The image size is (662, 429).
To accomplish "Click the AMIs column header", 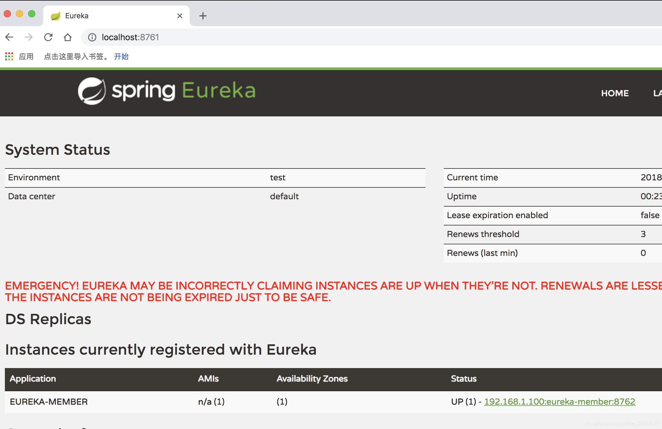I will (x=208, y=379).
